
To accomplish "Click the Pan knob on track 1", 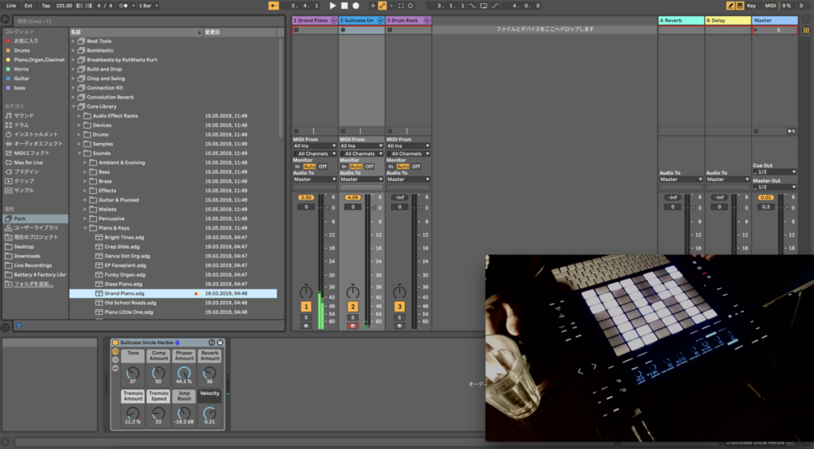I will 305,292.
